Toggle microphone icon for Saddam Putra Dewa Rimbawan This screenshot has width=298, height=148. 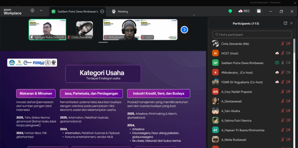click(283, 63)
